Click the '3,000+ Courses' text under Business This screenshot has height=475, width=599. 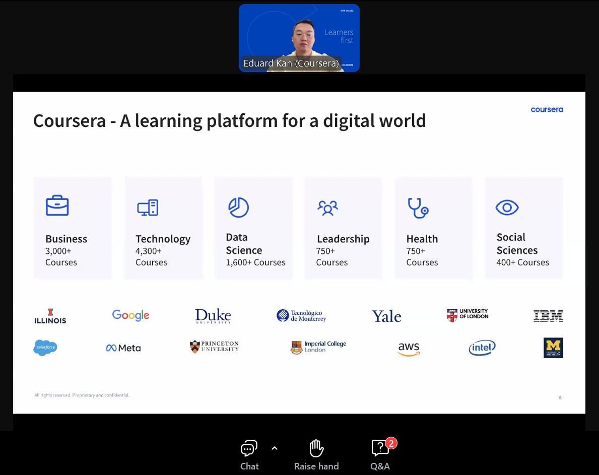tap(61, 256)
